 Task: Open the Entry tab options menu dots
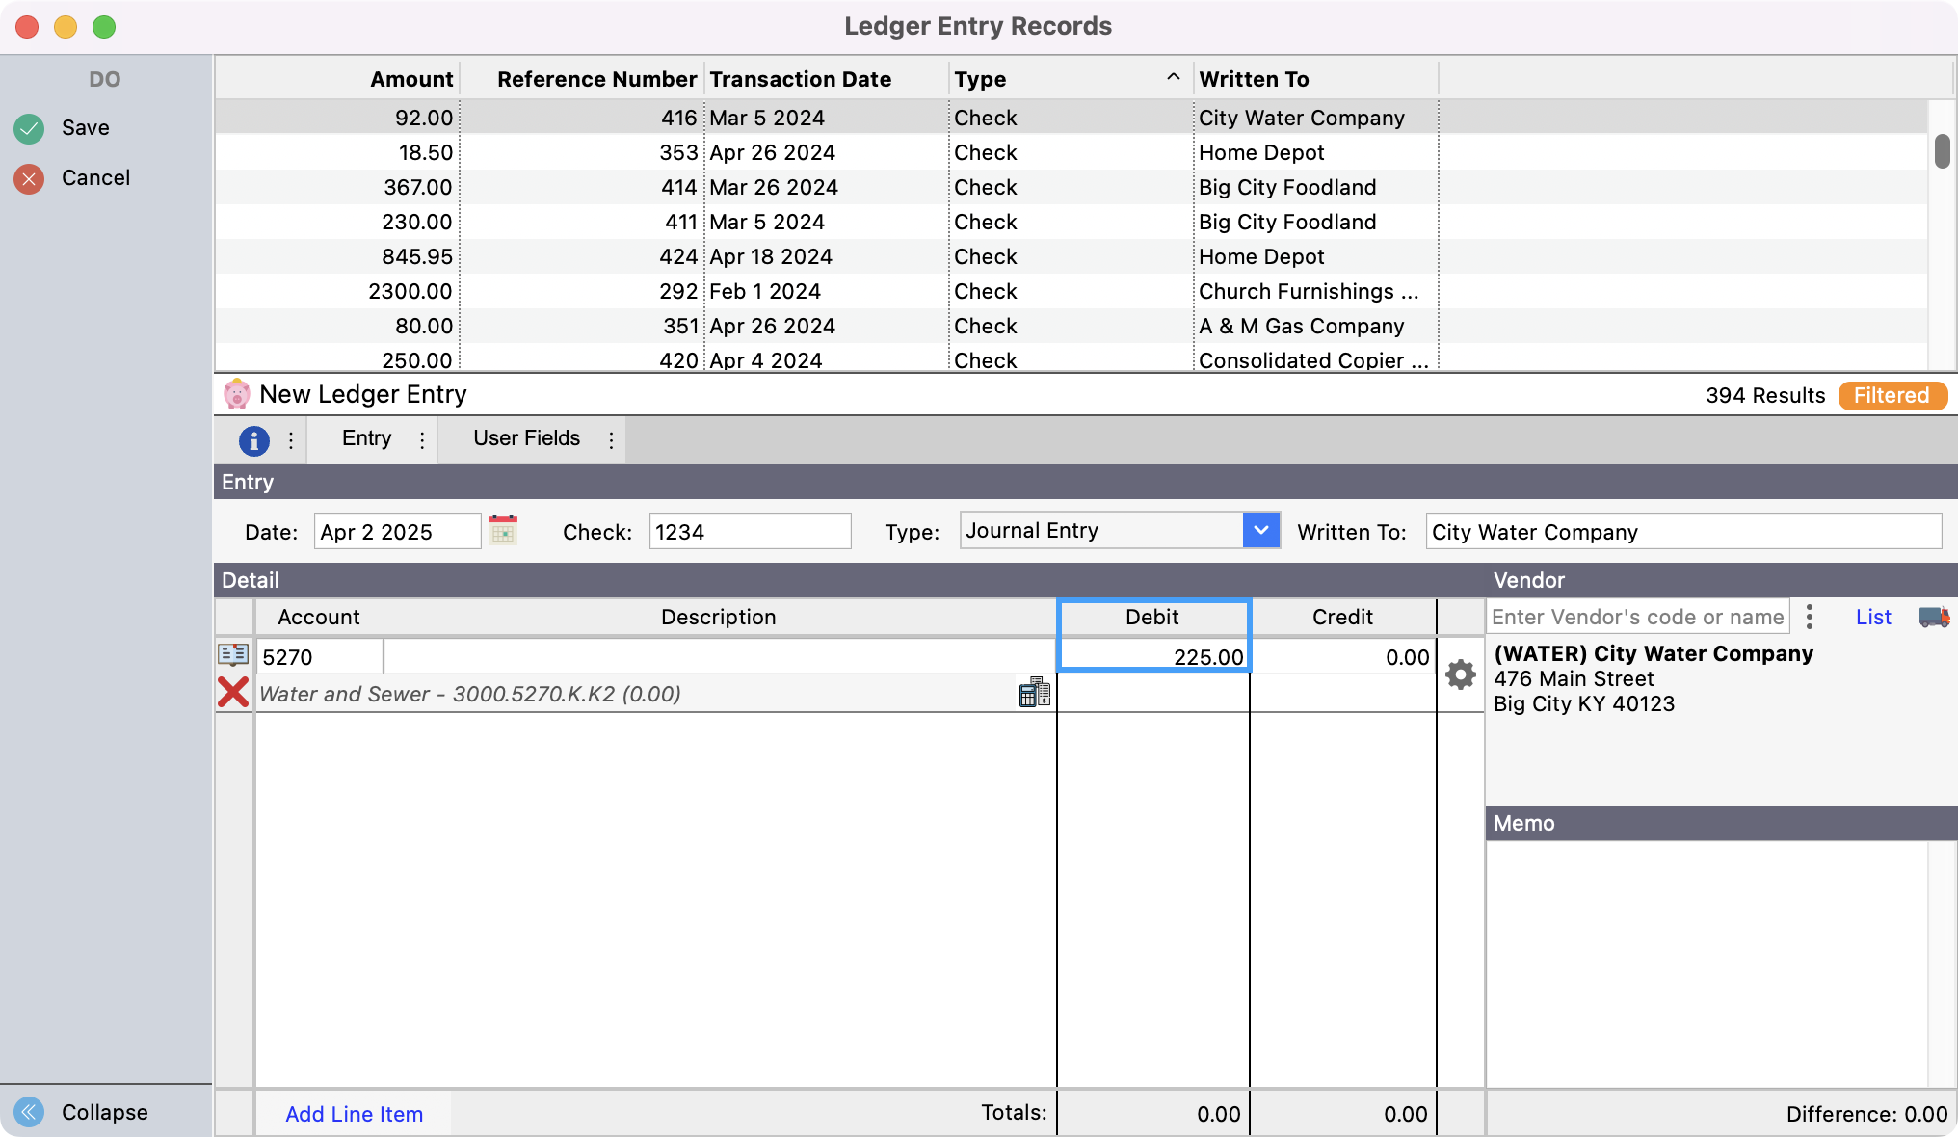click(x=422, y=439)
